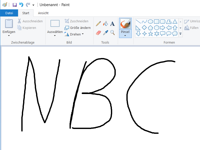Select the Right triangle shape
The image size is (200, 150).
tap(138, 28)
